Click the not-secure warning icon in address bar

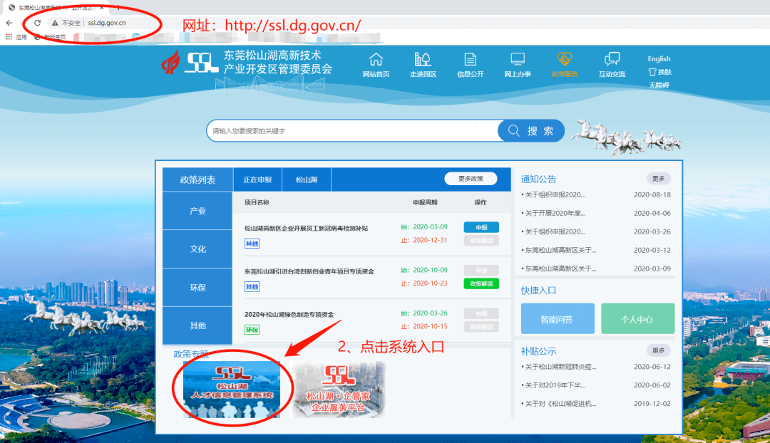(x=55, y=23)
